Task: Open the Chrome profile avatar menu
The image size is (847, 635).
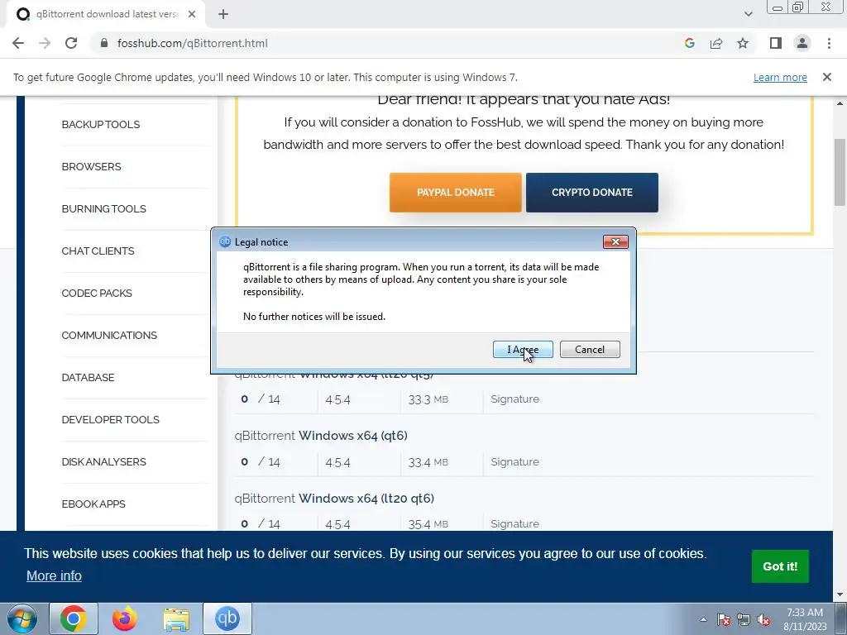Action: coord(802,43)
